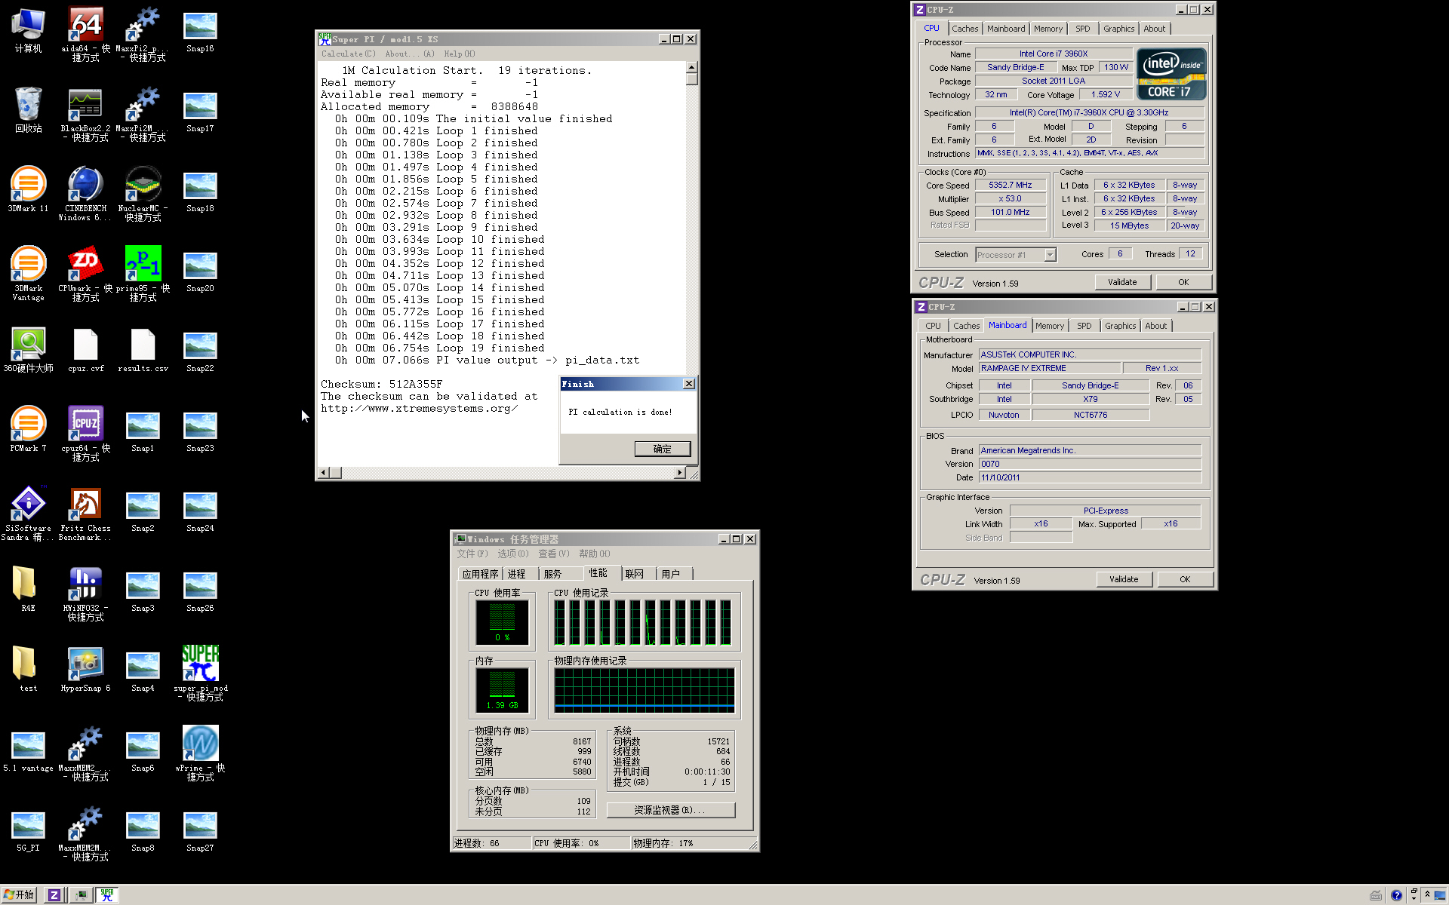This screenshot has width=1449, height=905.
Task: Launch the HWiNFO32 shortcut
Action: pyautogui.click(x=85, y=594)
